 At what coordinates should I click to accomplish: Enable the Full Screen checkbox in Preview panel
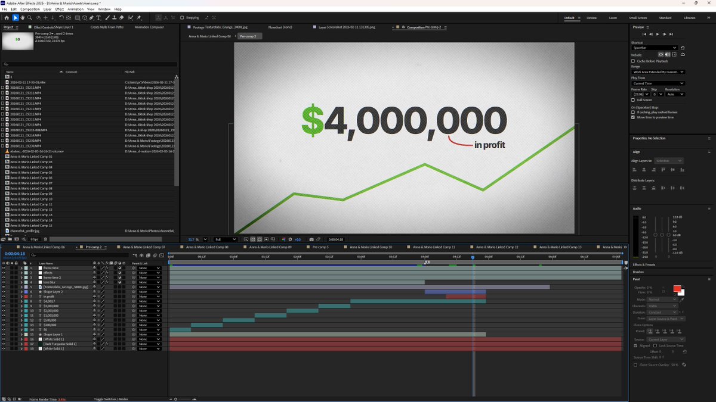[x=634, y=99]
